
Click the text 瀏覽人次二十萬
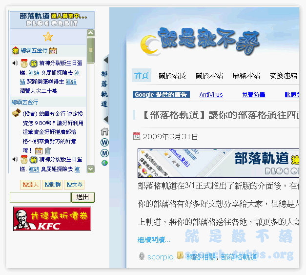click(39, 91)
